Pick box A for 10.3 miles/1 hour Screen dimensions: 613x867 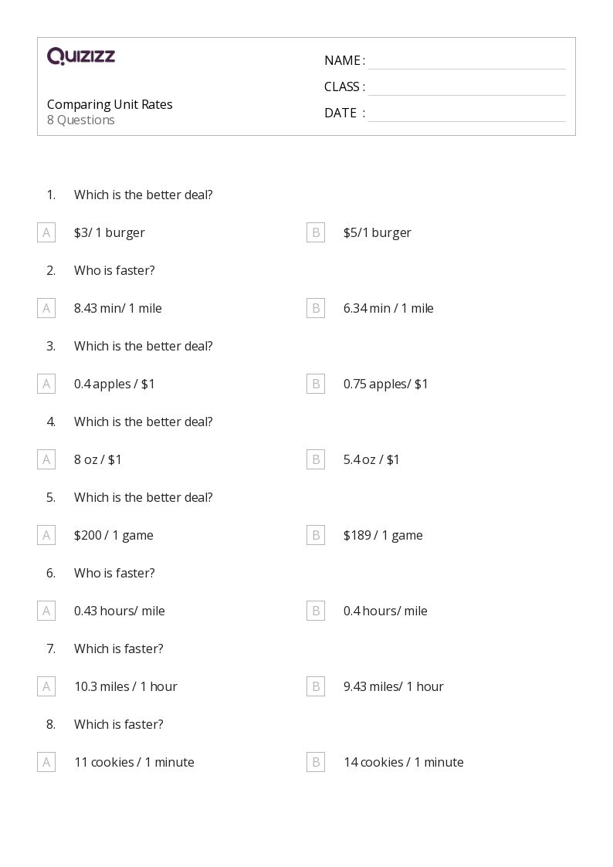pos(46,687)
